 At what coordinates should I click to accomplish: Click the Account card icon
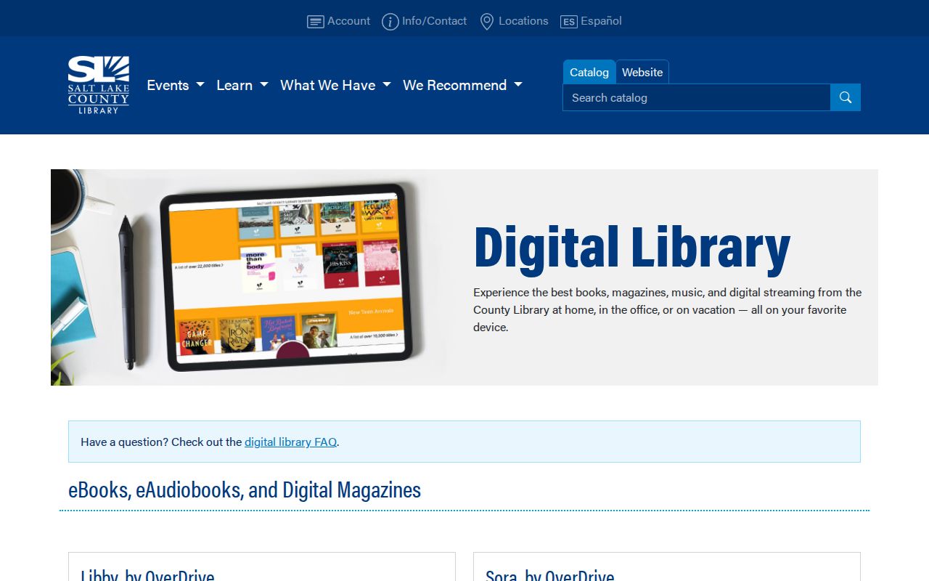[x=315, y=22]
